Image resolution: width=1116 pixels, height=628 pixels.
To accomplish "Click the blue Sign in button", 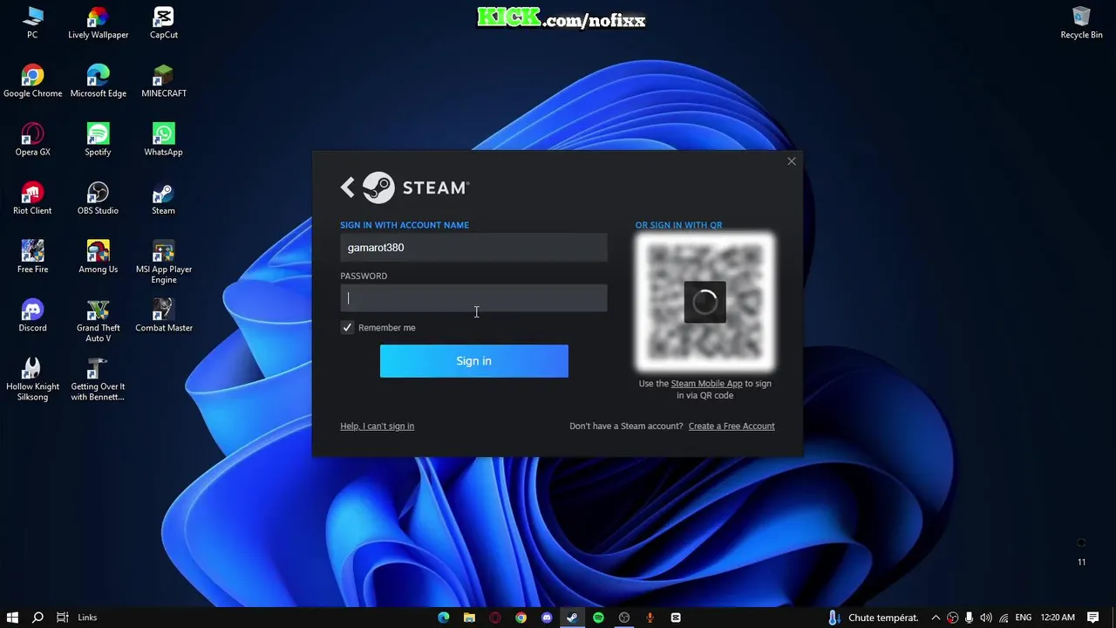I will [x=473, y=361].
